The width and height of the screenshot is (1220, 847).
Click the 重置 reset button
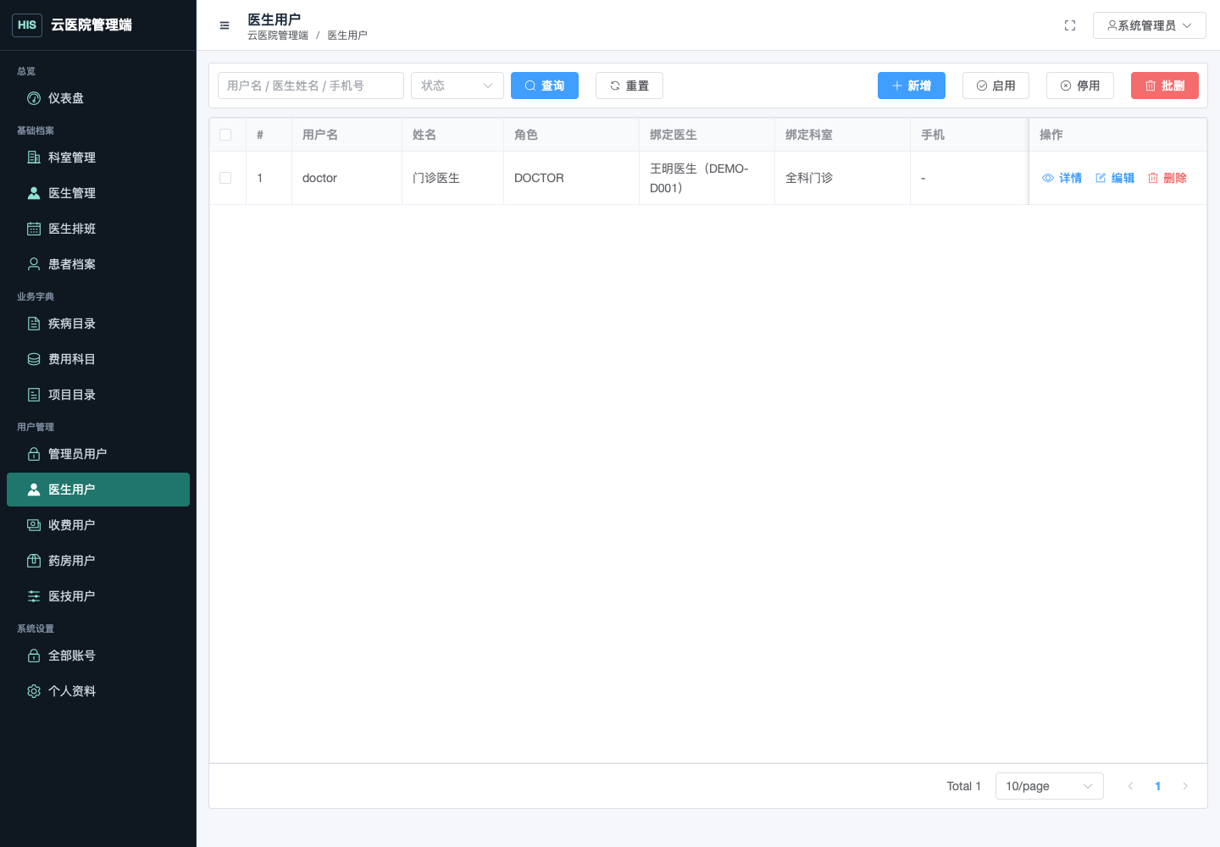(629, 86)
